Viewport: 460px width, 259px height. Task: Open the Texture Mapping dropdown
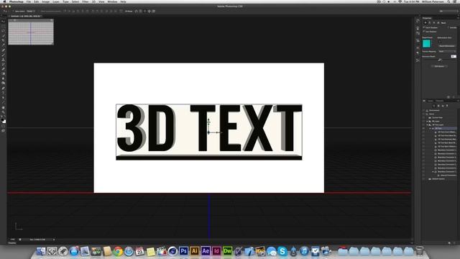pos(447,51)
